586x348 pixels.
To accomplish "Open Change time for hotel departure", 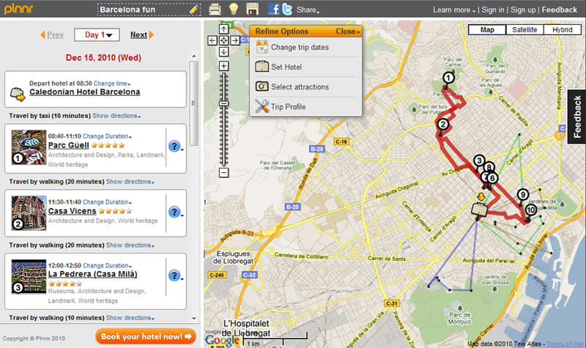I will [112, 84].
